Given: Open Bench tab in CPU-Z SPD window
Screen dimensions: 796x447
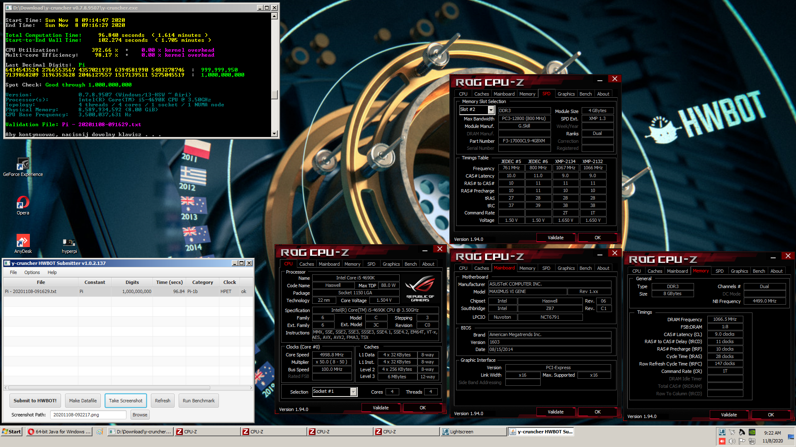Looking at the screenshot, I should click(x=585, y=94).
